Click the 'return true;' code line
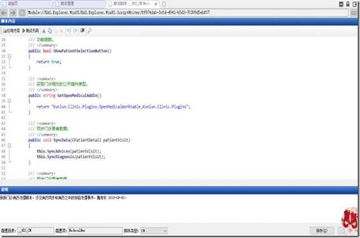 (x=49, y=62)
